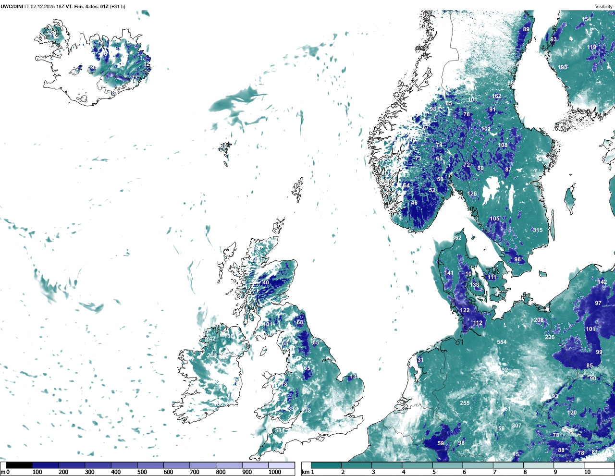Click the 122 value in southern Denmark

click(465, 310)
